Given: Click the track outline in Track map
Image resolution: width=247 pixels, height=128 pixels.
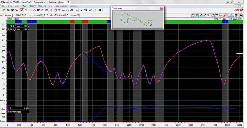Looking at the screenshot, I should tap(137, 20).
